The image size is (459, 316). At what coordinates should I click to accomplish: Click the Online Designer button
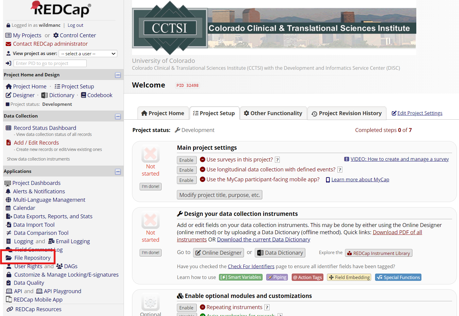[x=218, y=253]
